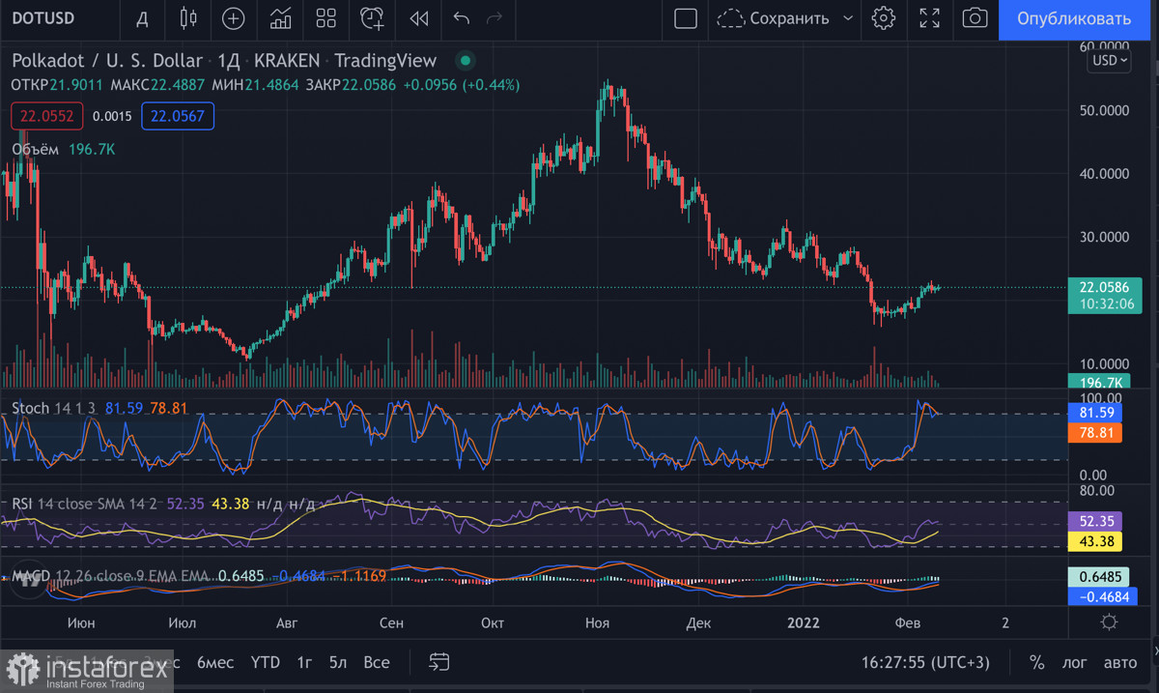This screenshot has width=1159, height=693.
Task: Open chart settings gear in top toolbar
Action: pyautogui.click(x=882, y=18)
